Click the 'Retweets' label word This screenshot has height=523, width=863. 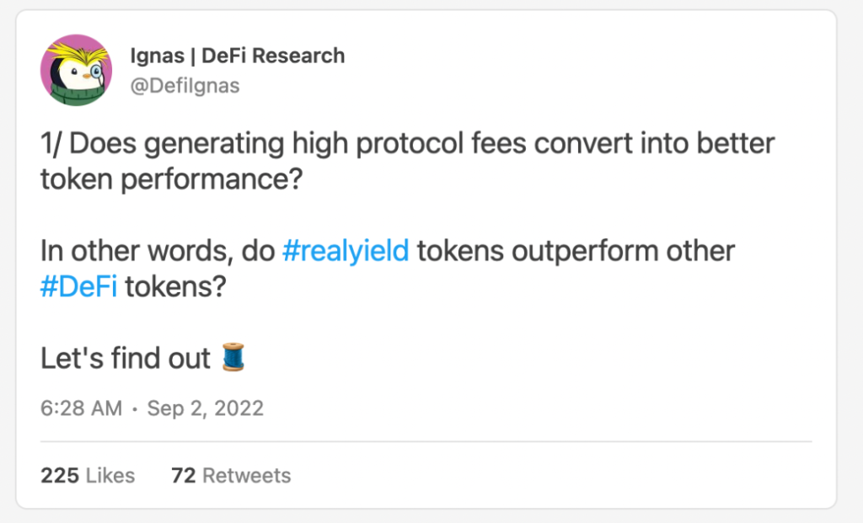[x=247, y=475]
